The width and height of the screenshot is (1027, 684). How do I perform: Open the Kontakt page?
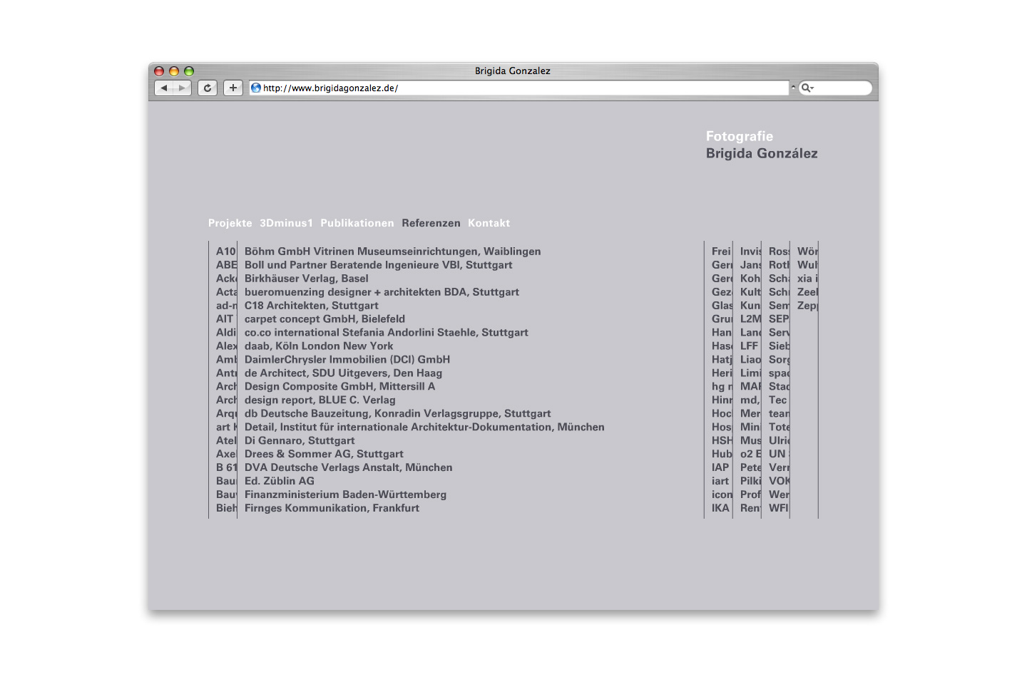489,223
